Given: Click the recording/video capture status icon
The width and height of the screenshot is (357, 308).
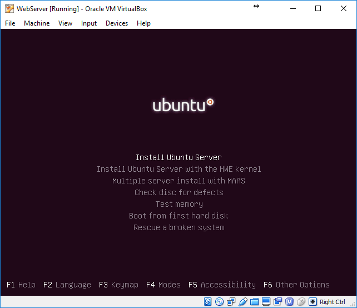Looking at the screenshot, I should (x=278, y=302).
